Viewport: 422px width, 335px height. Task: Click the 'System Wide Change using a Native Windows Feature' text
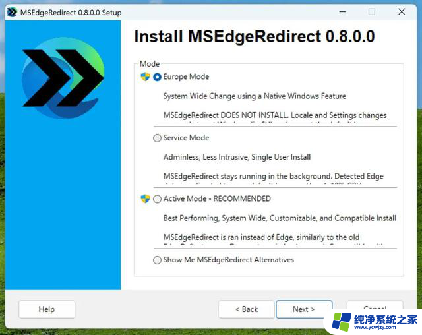click(255, 96)
